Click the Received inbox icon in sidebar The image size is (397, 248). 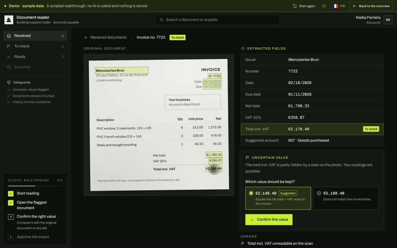9,36
